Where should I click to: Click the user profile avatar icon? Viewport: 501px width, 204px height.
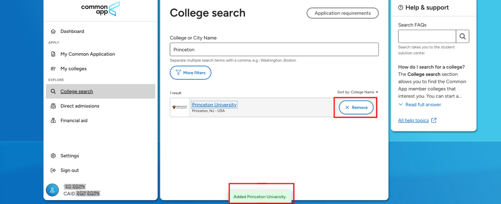52,190
